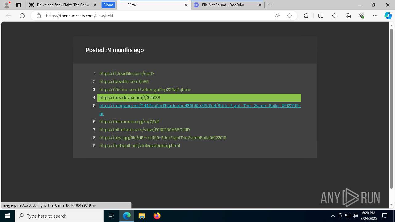Close the Download Stick Fight tab
395x222 pixels.
click(x=95, y=5)
